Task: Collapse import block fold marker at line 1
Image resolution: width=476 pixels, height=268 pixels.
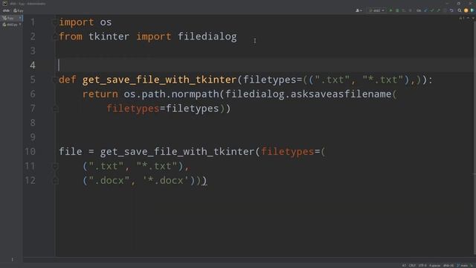Action: (55, 22)
